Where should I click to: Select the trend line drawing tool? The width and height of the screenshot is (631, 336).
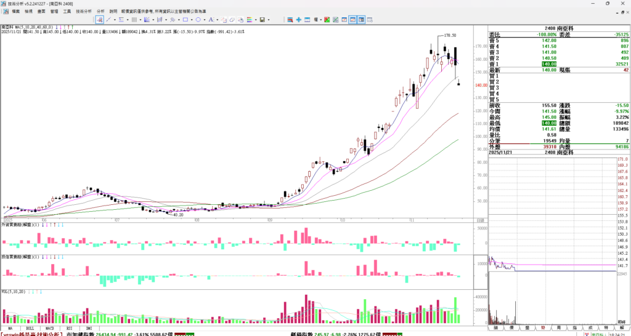point(108,20)
